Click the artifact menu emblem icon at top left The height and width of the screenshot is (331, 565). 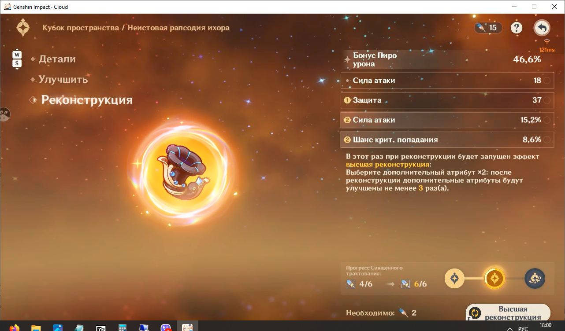click(x=23, y=28)
